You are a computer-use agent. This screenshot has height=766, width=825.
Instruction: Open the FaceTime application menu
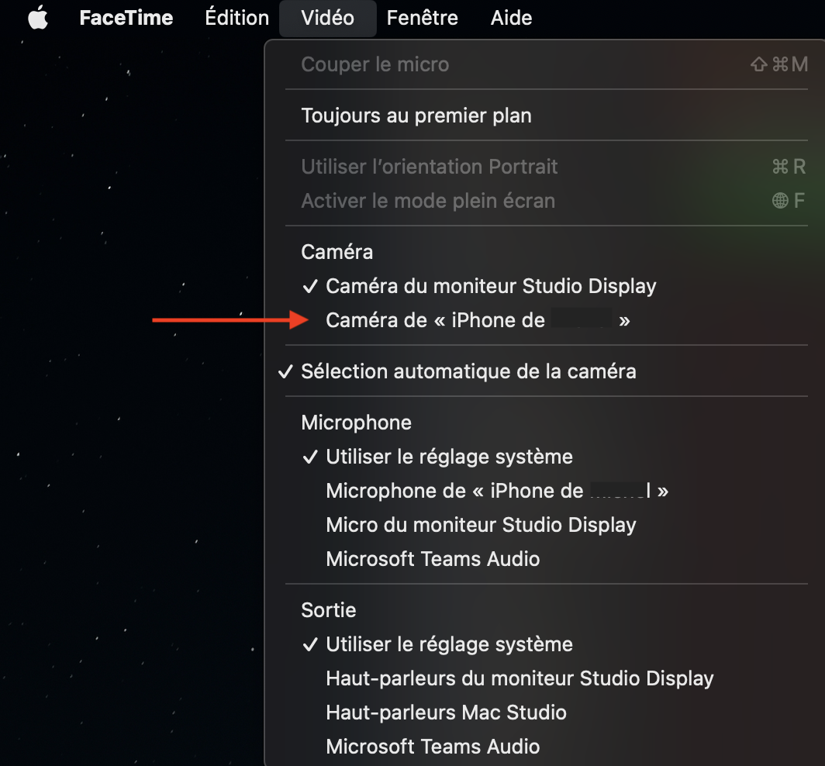(126, 18)
